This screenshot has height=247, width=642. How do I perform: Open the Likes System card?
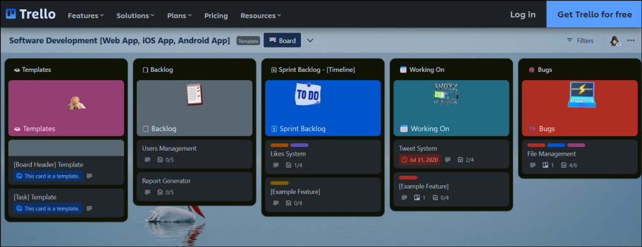(x=323, y=157)
